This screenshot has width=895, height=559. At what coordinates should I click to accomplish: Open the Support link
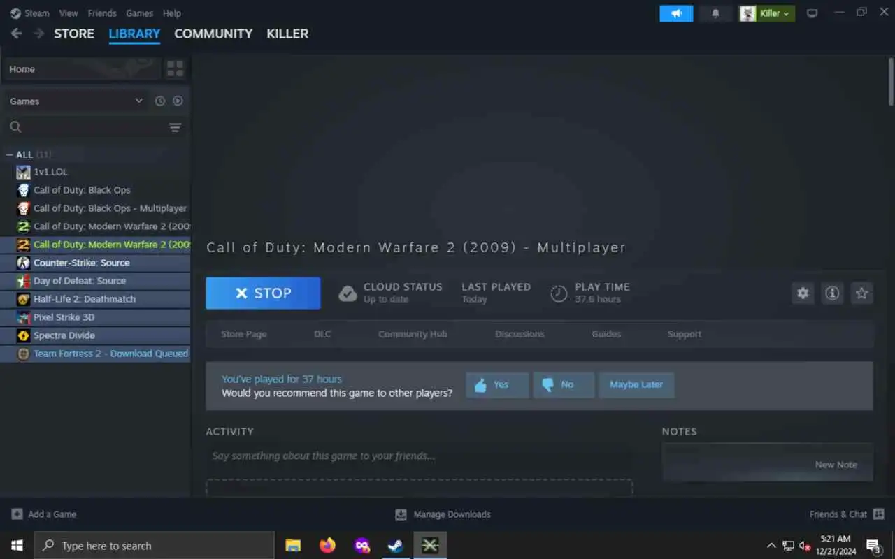[x=685, y=334]
